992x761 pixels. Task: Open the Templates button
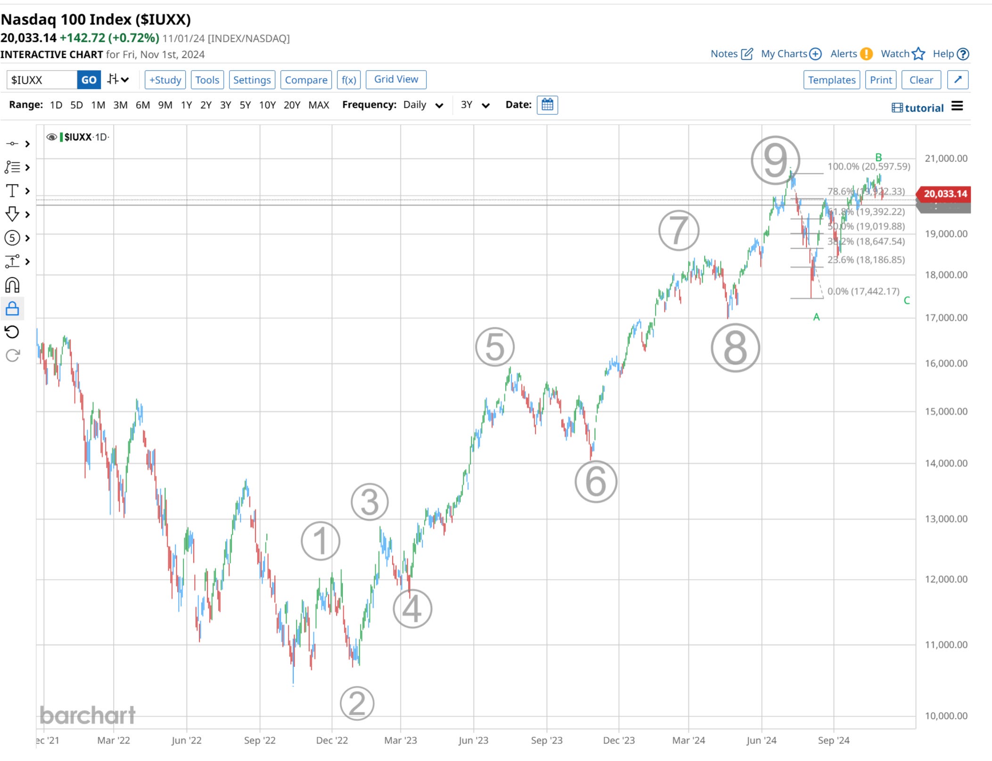[x=831, y=80]
